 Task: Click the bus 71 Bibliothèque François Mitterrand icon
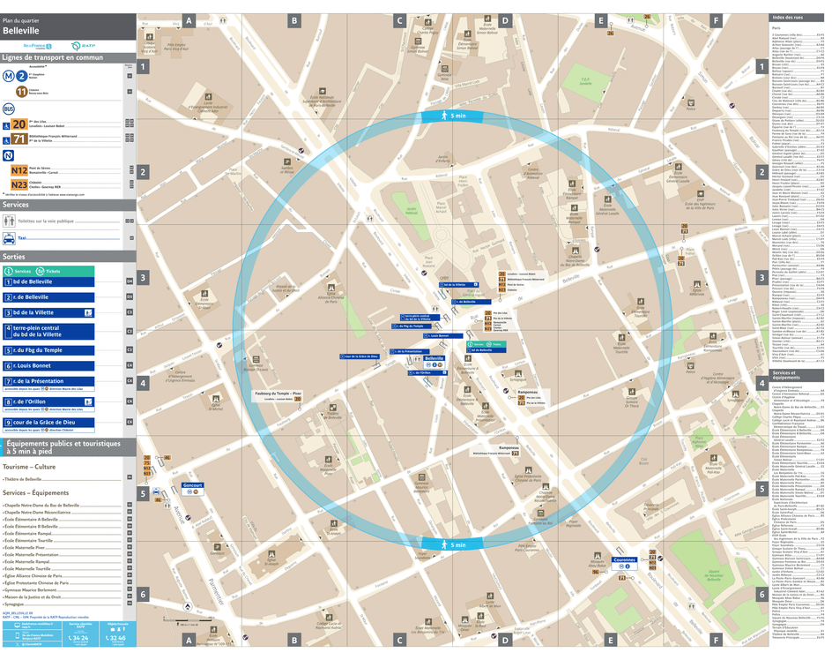pos(19,139)
